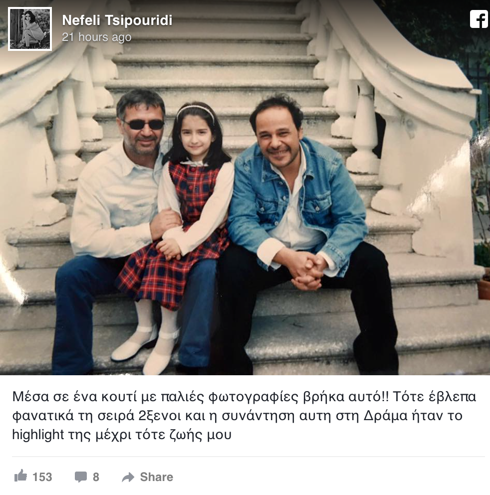Click the "21 hours ago" timestamp

pyautogui.click(x=97, y=37)
